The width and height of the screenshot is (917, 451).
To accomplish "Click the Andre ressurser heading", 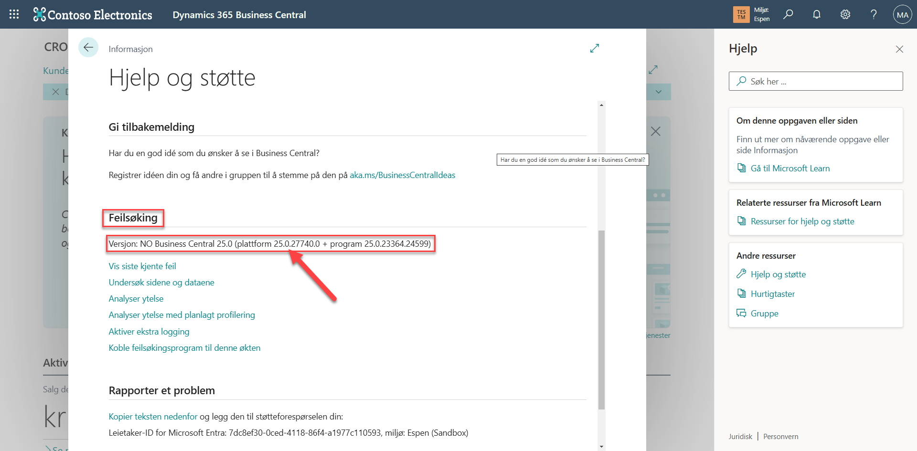I will [x=766, y=256].
